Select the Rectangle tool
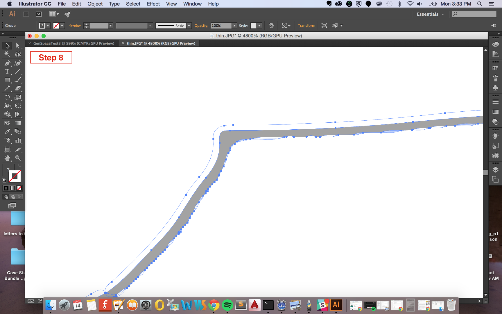 [7, 80]
